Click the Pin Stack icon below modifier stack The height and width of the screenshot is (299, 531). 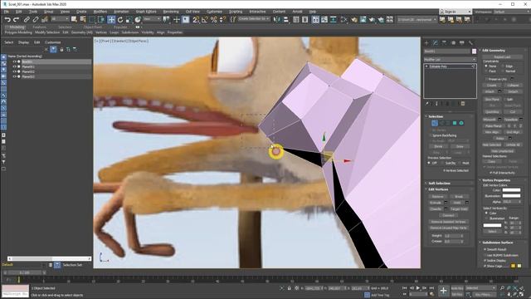click(x=427, y=104)
